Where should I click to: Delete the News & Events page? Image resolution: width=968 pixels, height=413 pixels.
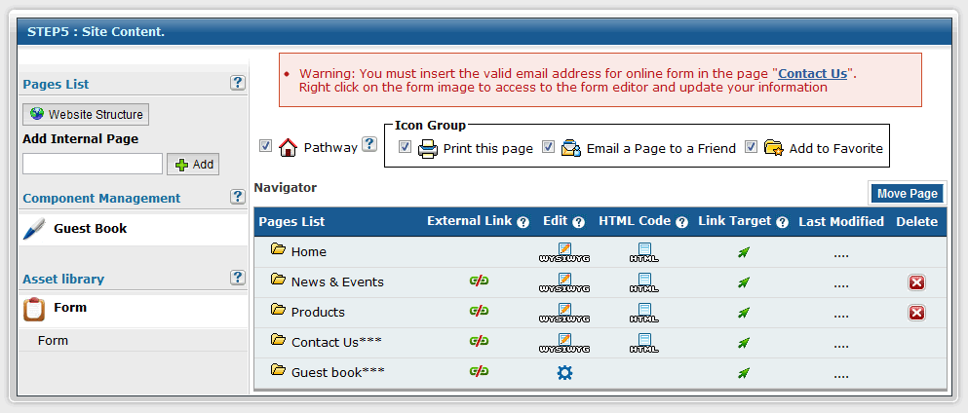(916, 282)
